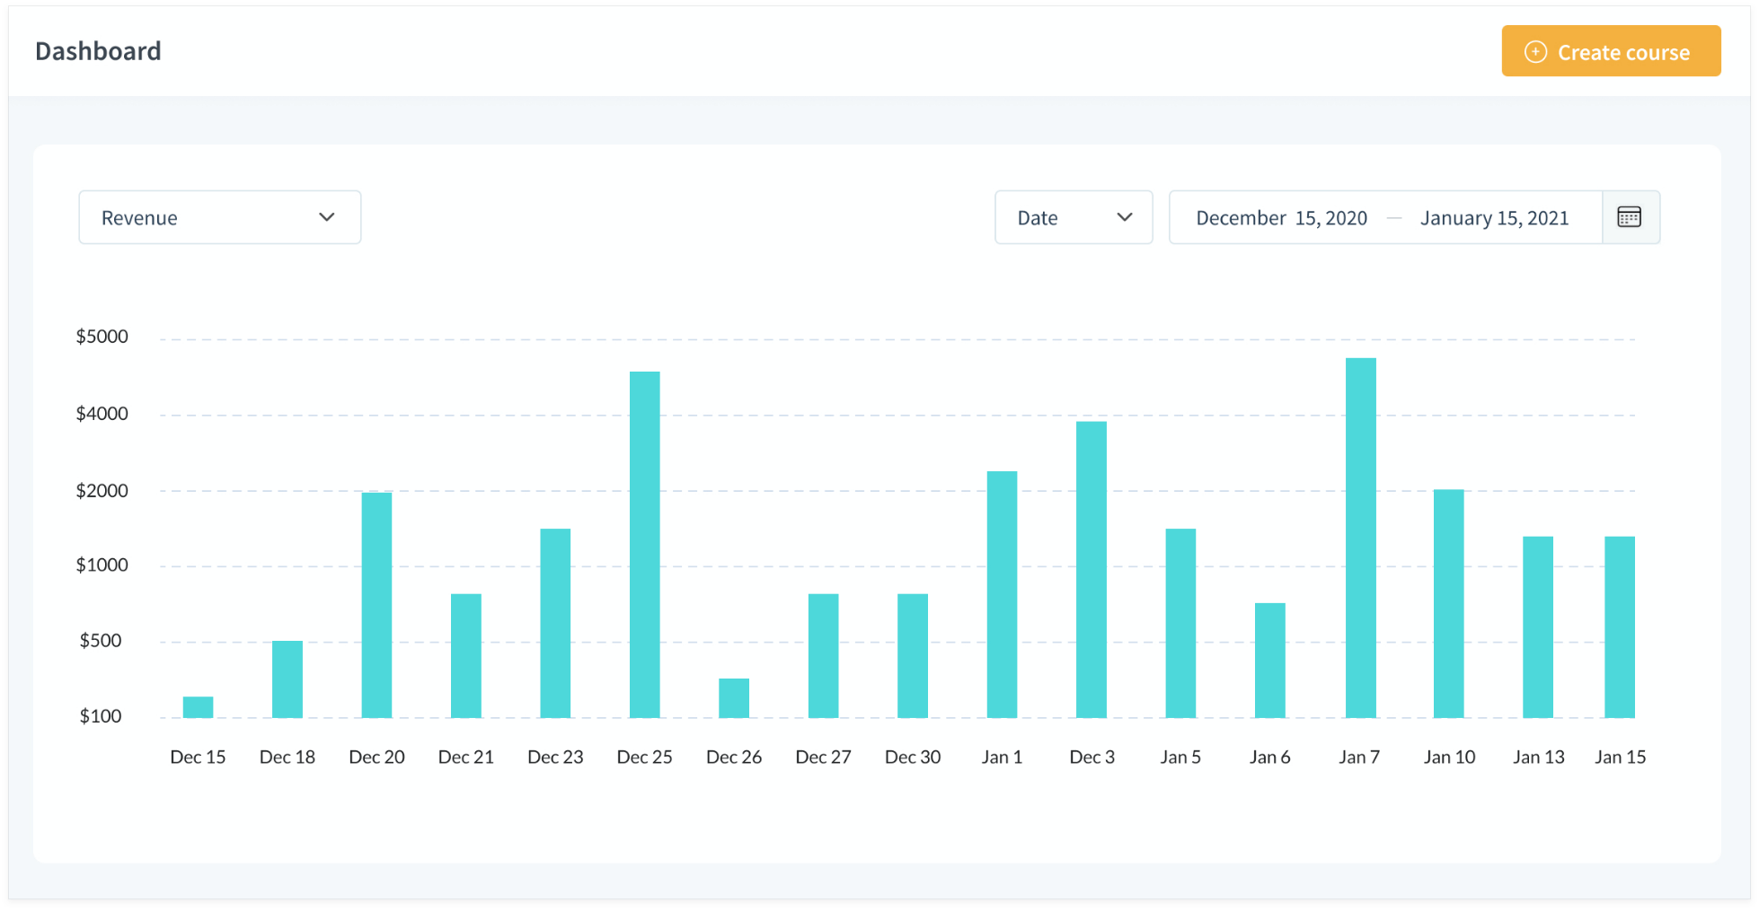Click the Dec 30 x-axis label
Image resolution: width=1759 pixels, height=911 pixels.
[x=913, y=757]
